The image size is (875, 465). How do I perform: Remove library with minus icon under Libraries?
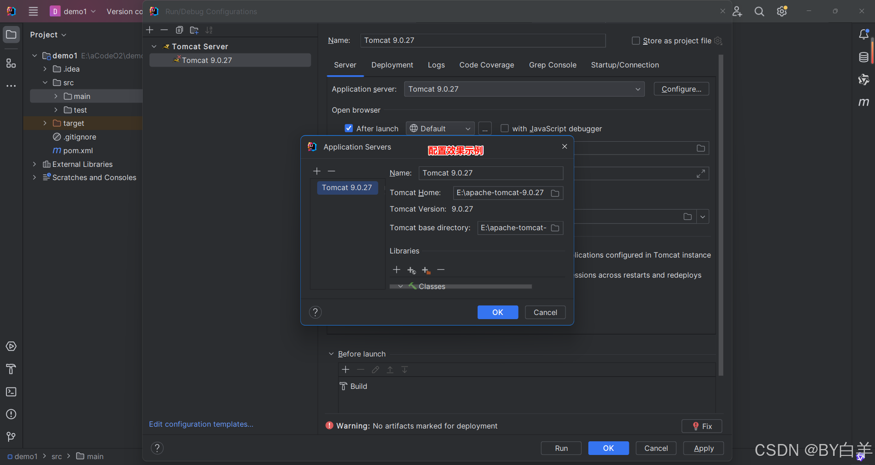(x=441, y=270)
